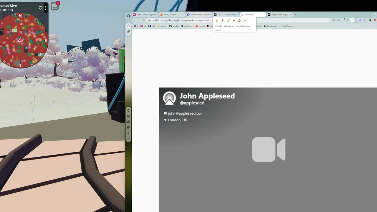Screen dimensions: 377x212
Task: Open the treasure chest with alert badge
Action: coord(55,6)
